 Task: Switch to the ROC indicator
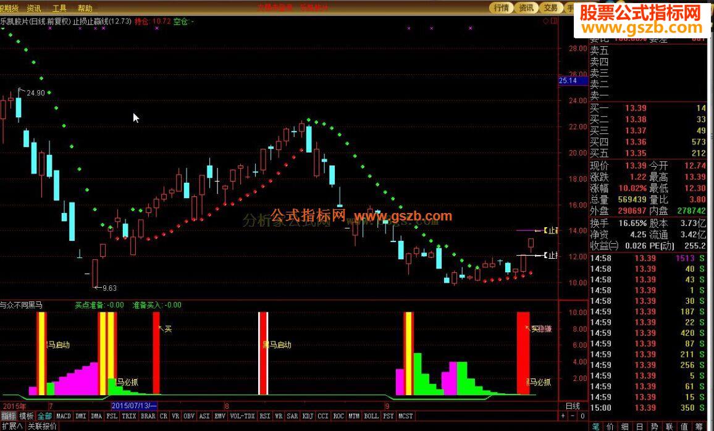[338, 416]
